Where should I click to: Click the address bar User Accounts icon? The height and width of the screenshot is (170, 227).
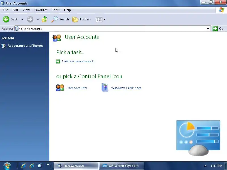click(x=18, y=29)
